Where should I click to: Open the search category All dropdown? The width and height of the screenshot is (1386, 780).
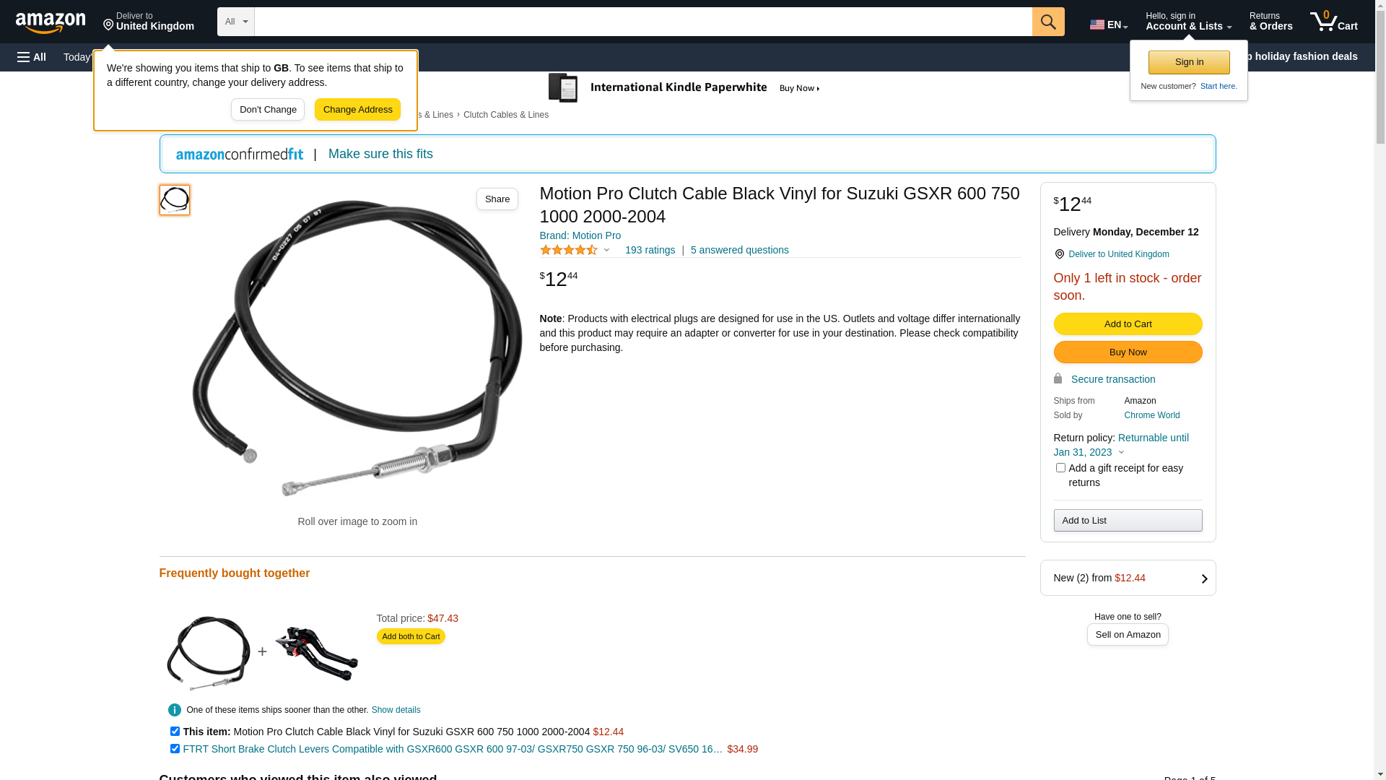(x=236, y=22)
